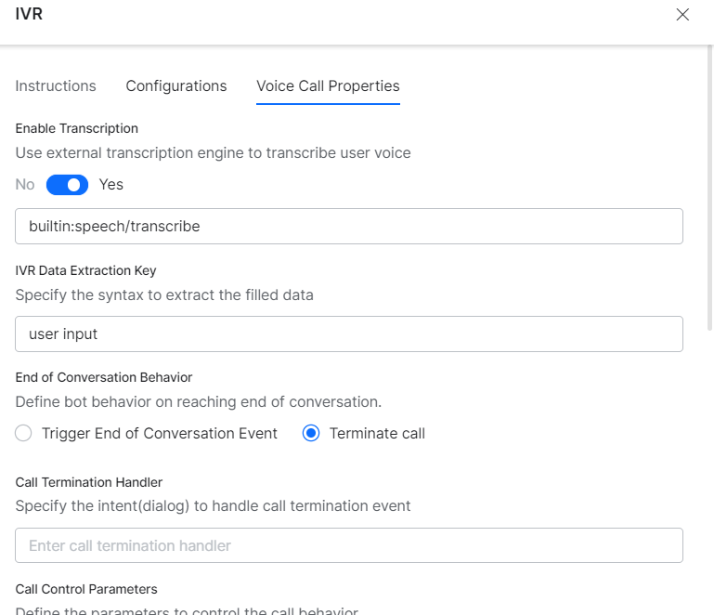This screenshot has height=615, width=714.
Task: Click the 'No' label beside the transcription switch
Action: coord(25,185)
